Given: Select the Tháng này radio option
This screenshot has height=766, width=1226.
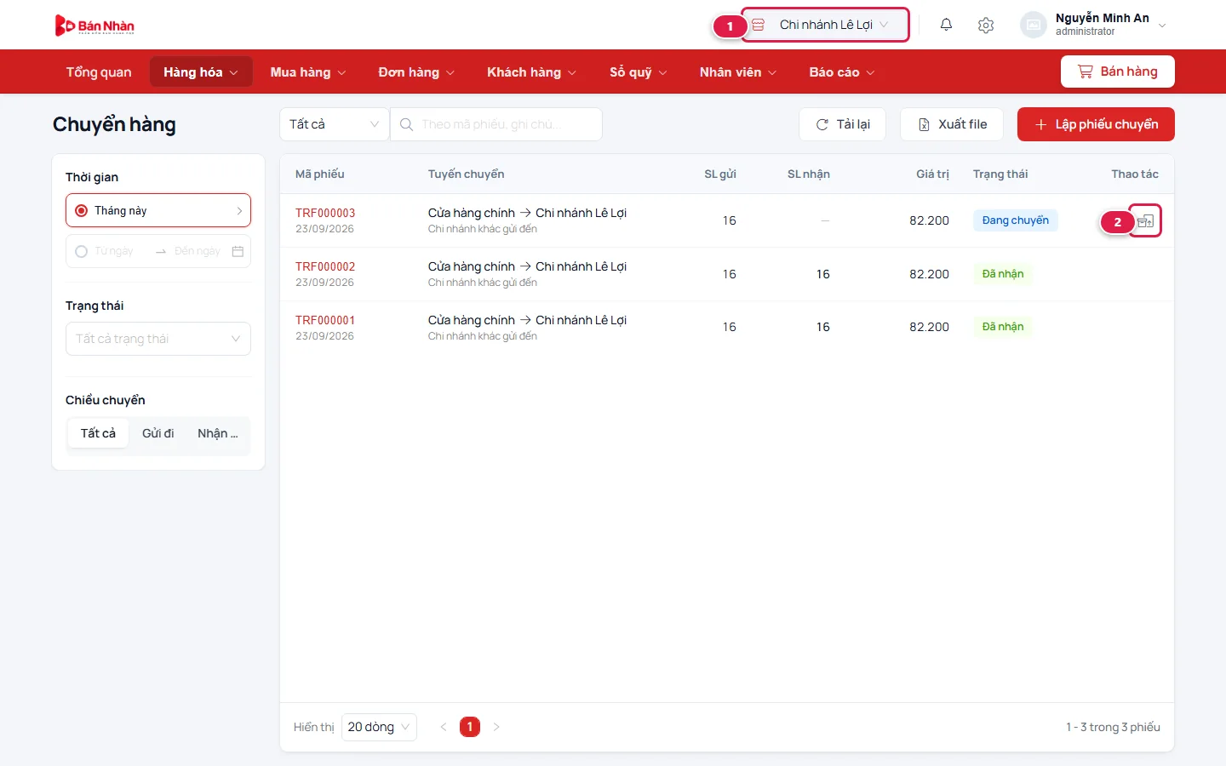Looking at the screenshot, I should [82, 210].
